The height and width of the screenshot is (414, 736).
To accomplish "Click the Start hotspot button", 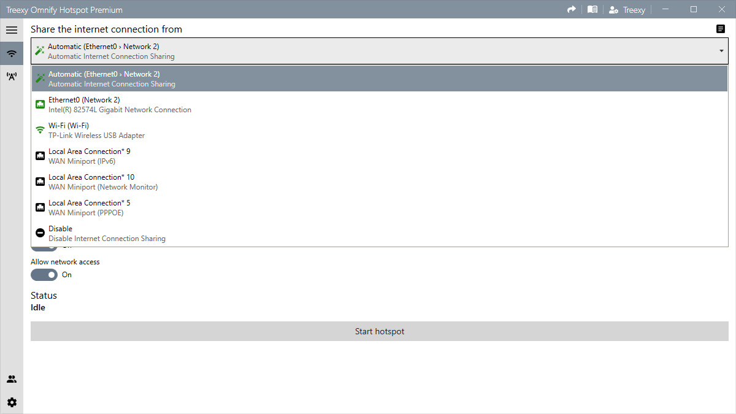I will pos(379,331).
